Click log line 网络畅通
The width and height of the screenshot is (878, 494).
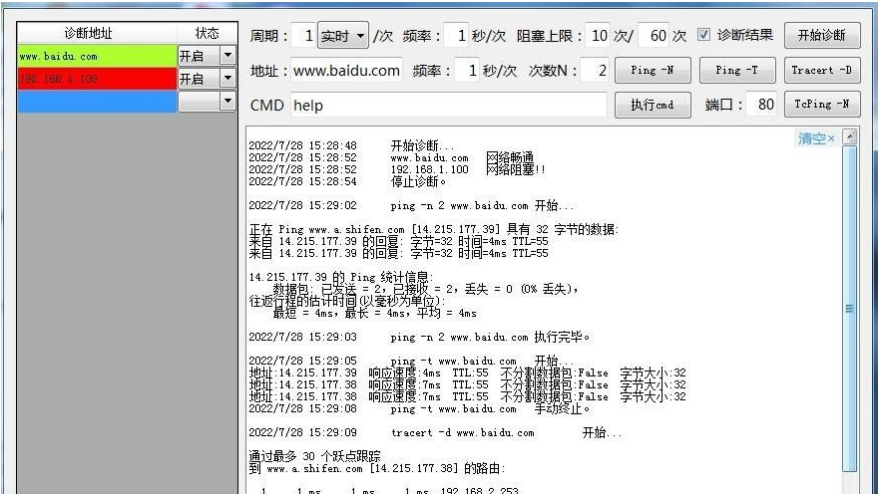[x=510, y=157]
